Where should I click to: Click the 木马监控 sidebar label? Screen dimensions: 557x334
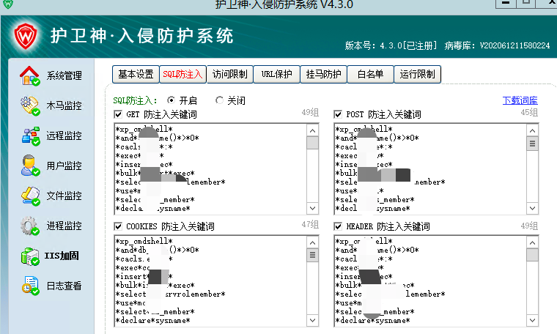64,105
